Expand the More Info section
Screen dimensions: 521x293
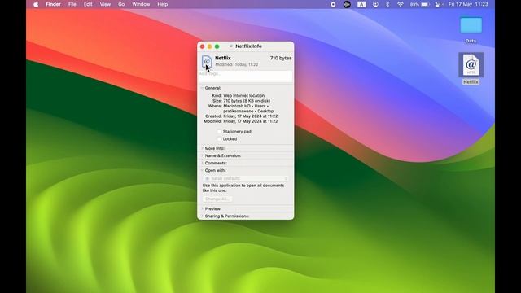coord(202,148)
